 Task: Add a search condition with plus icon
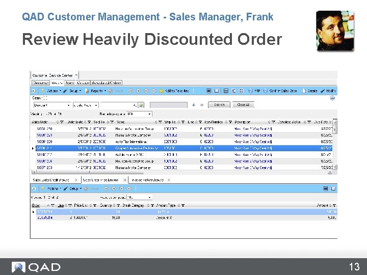[194, 105]
